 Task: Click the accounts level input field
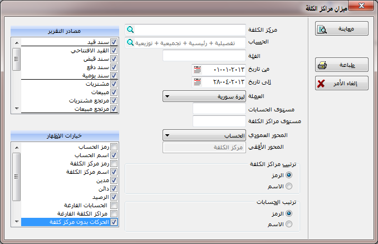219,109
